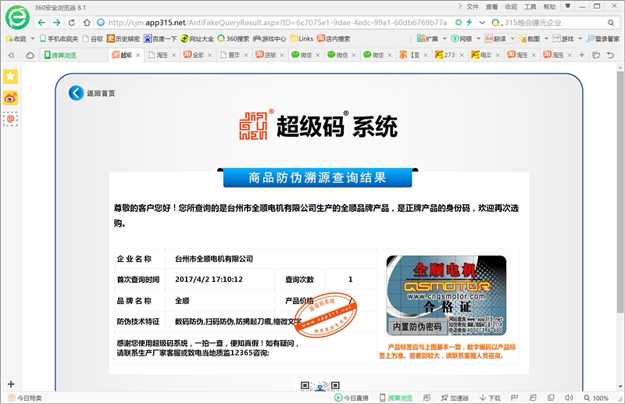This screenshot has width=625, height=404.
Task: Click the 360 browser green logo
Action: click(17, 17)
